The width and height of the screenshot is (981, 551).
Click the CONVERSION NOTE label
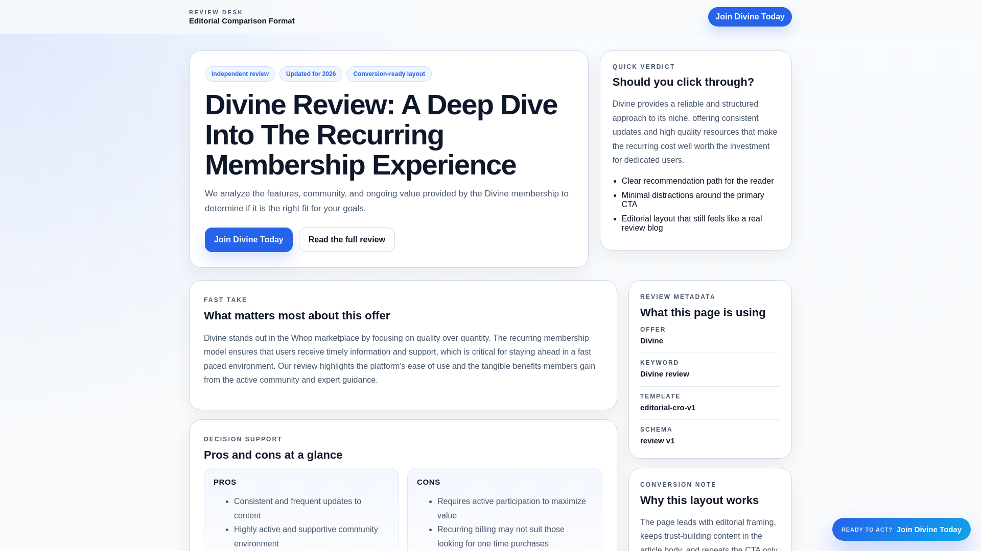[678, 485]
